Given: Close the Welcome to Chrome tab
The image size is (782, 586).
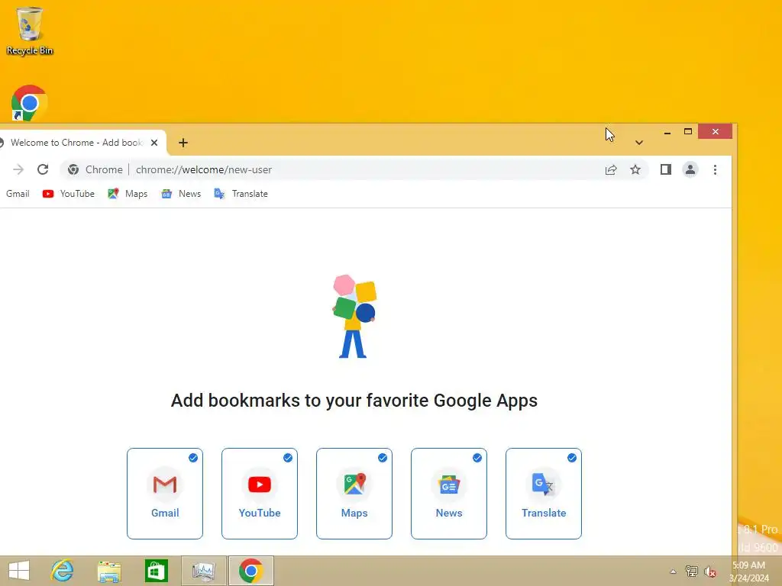Looking at the screenshot, I should pyautogui.click(x=154, y=143).
